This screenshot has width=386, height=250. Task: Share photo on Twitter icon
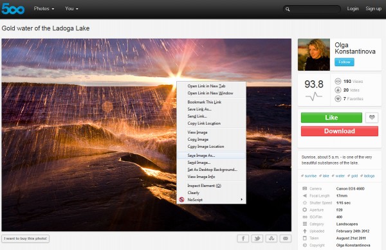click(x=257, y=238)
